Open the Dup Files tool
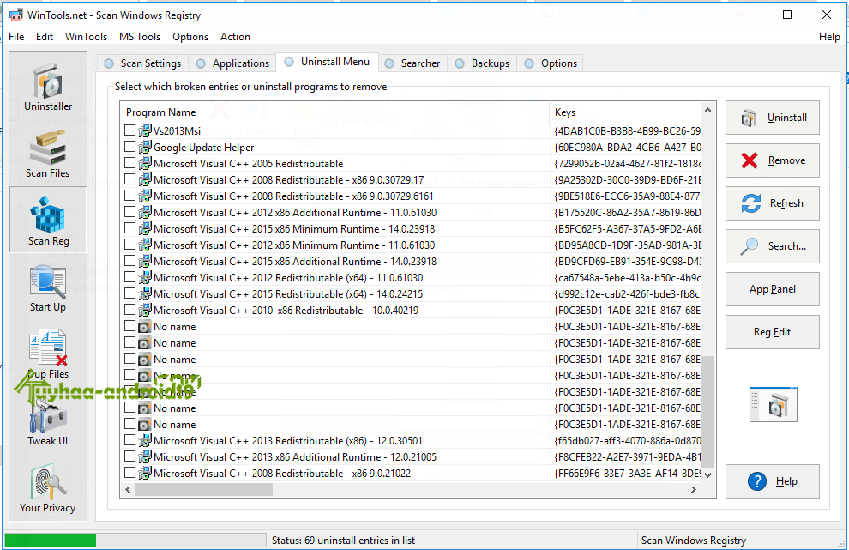 coord(48,354)
